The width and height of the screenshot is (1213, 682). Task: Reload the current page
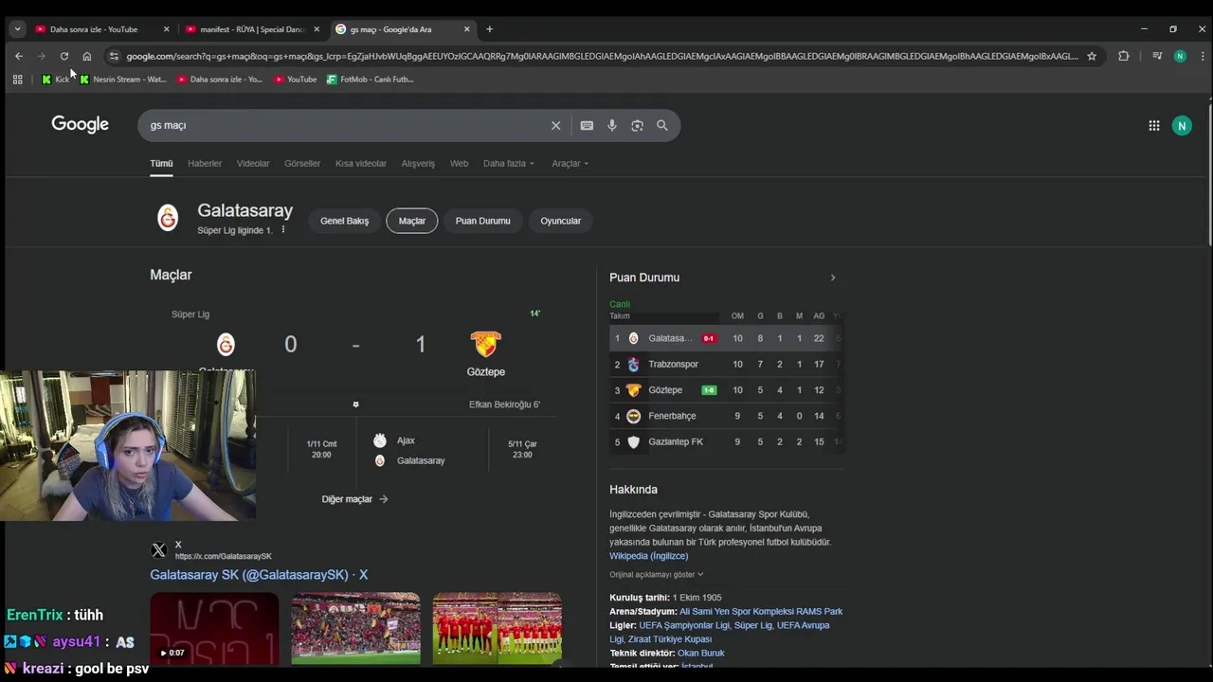pos(63,56)
